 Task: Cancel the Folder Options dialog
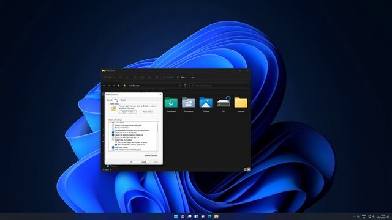tap(143, 162)
